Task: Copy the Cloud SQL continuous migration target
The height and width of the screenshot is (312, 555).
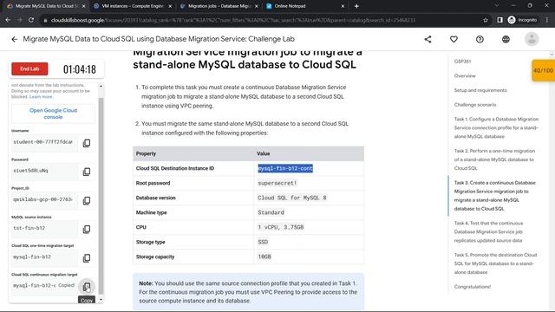Action: [x=87, y=287]
